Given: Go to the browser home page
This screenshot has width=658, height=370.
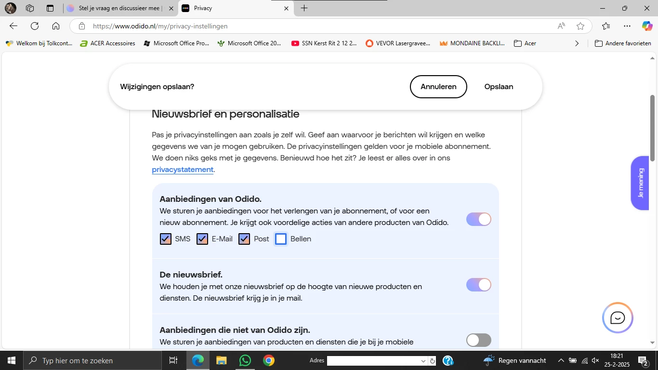Looking at the screenshot, I should coord(56,26).
